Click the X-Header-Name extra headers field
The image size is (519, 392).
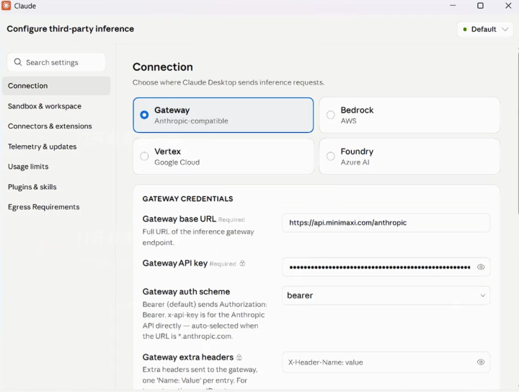point(386,362)
